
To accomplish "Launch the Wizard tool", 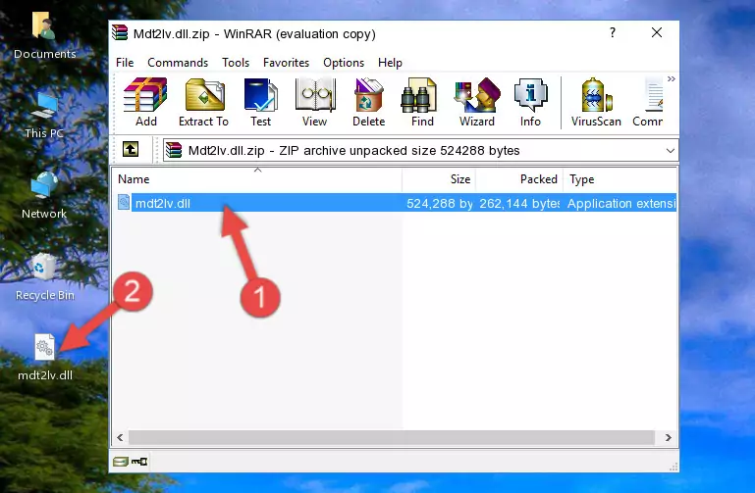I will tap(477, 103).
